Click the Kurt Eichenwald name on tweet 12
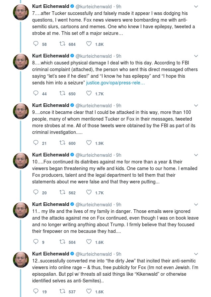Viewport: 211px width, 297px height. tap(50, 254)
